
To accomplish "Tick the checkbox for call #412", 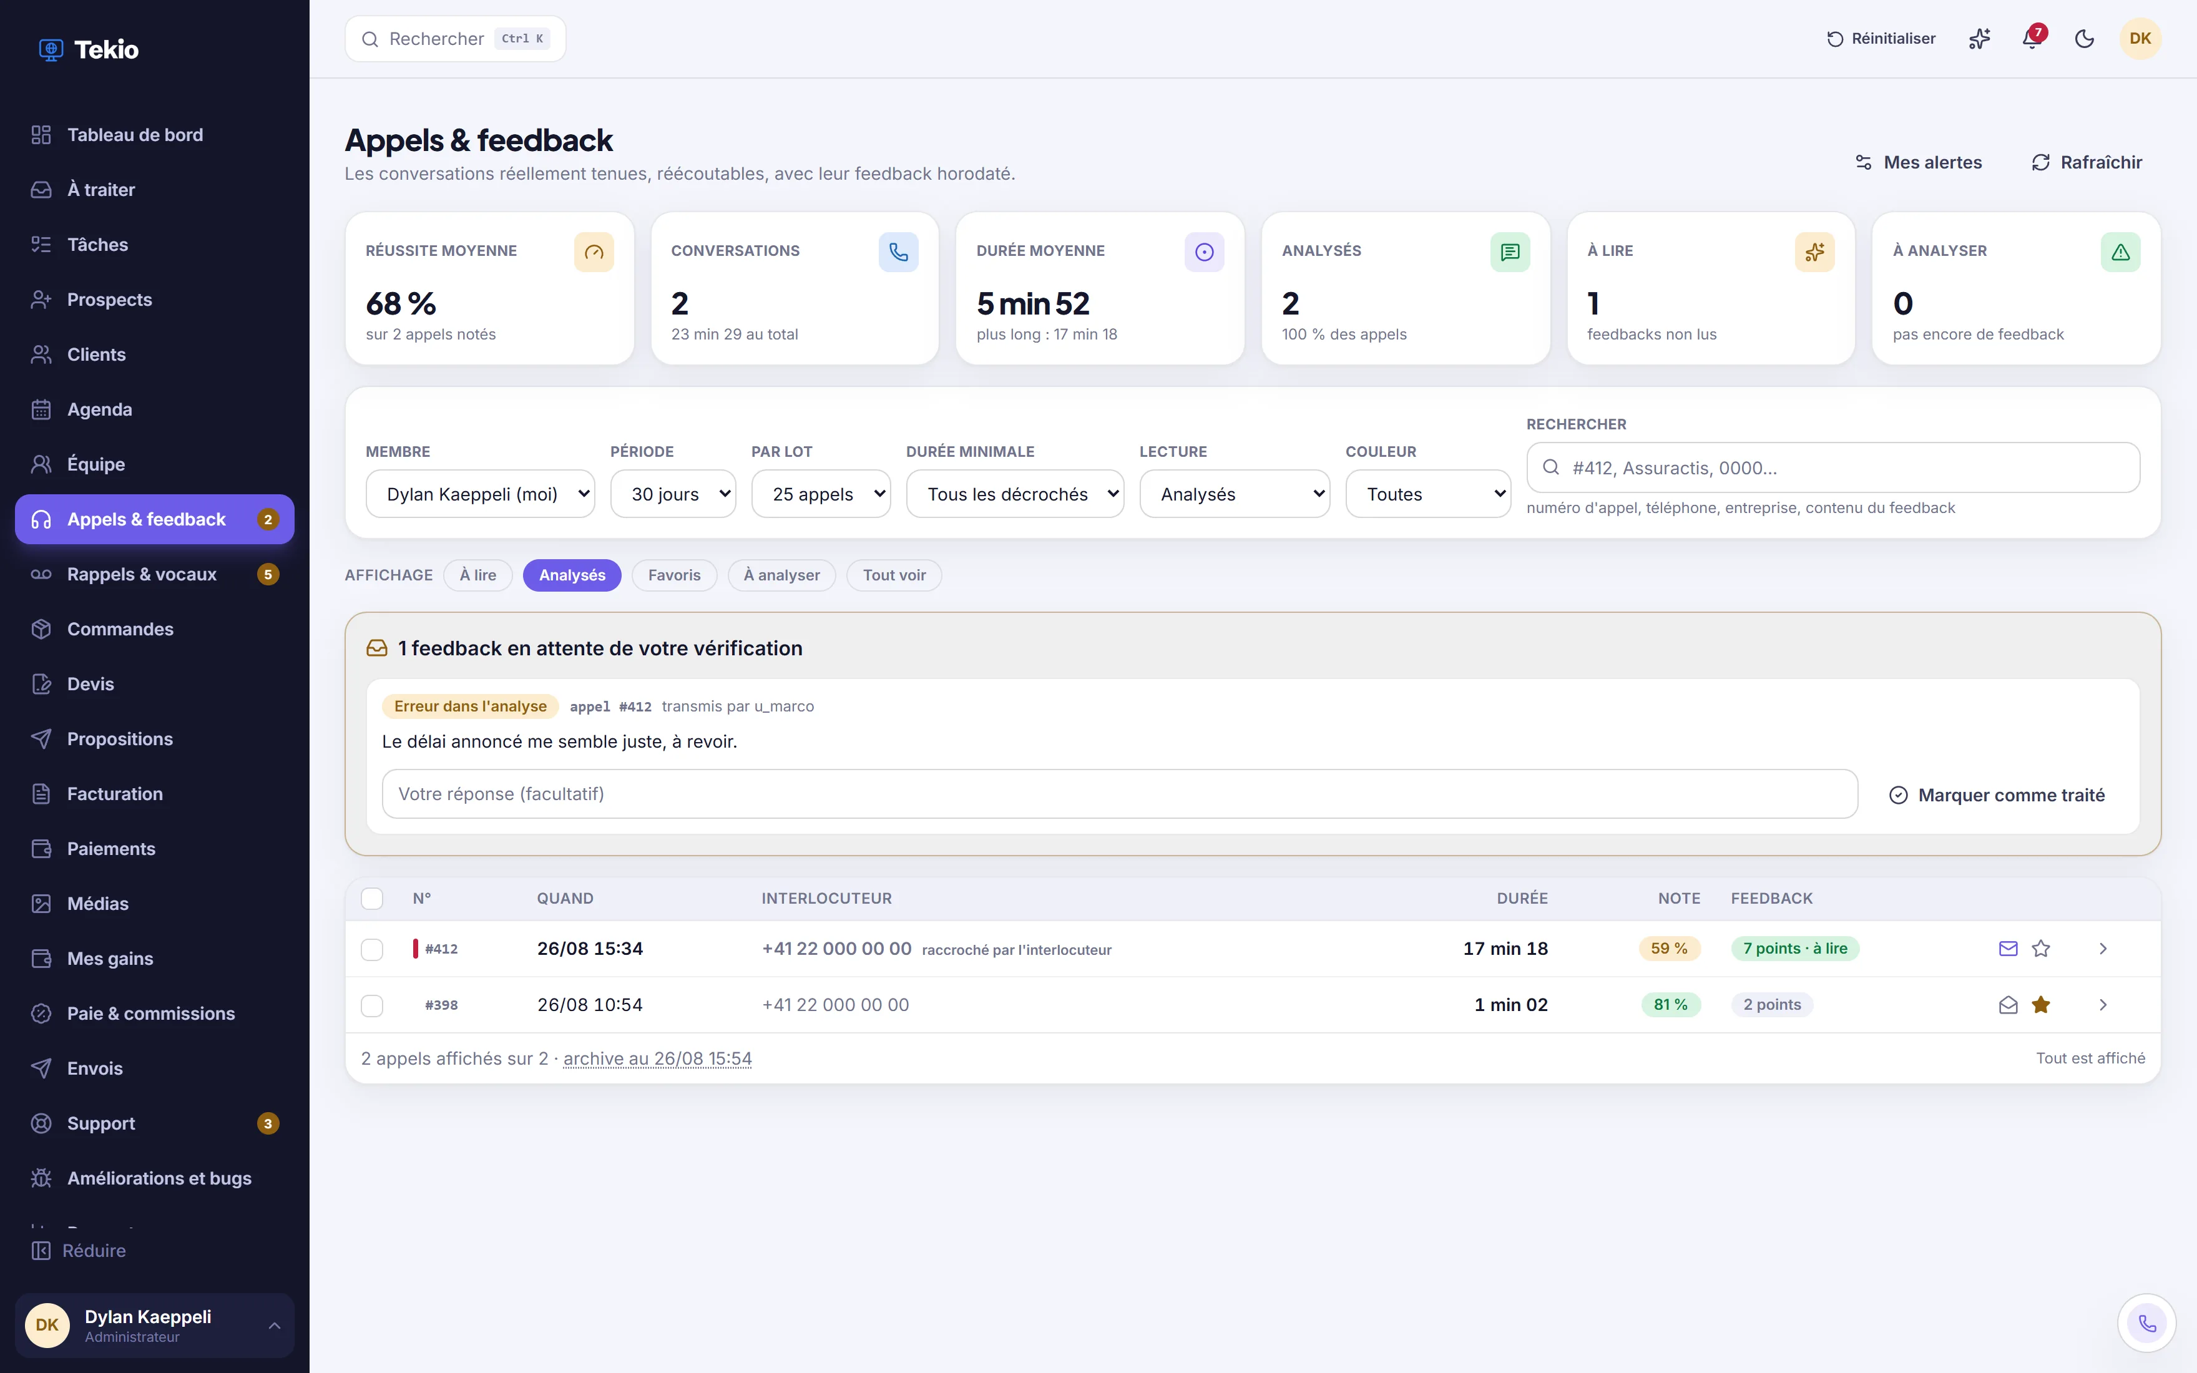I will [372, 950].
